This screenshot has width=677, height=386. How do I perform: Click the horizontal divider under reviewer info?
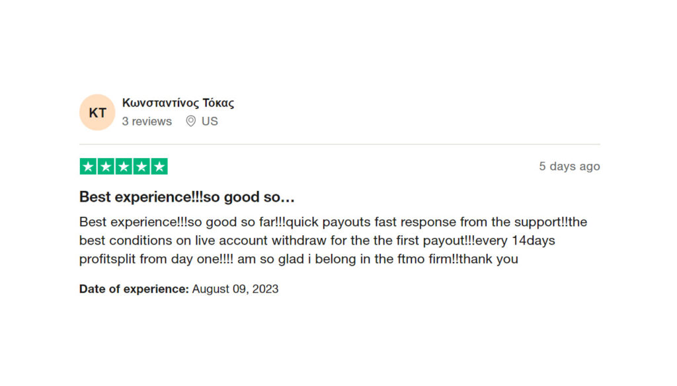(339, 144)
